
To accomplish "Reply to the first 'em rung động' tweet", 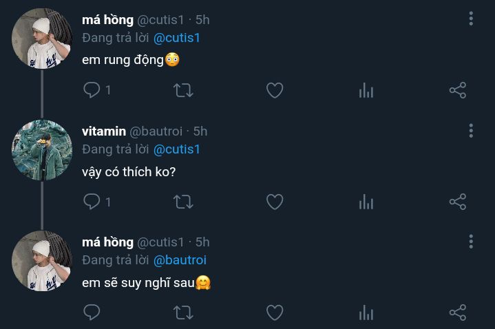I will [x=92, y=90].
